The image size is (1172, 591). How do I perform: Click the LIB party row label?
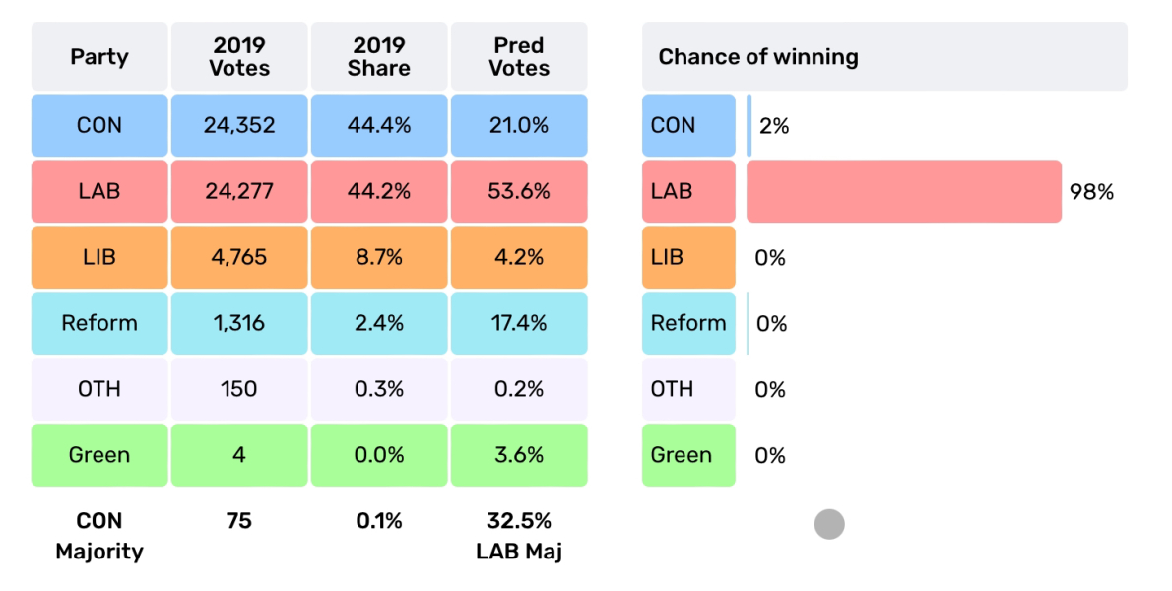(99, 257)
